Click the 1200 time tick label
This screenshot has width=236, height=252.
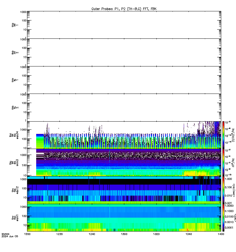[27, 234]
